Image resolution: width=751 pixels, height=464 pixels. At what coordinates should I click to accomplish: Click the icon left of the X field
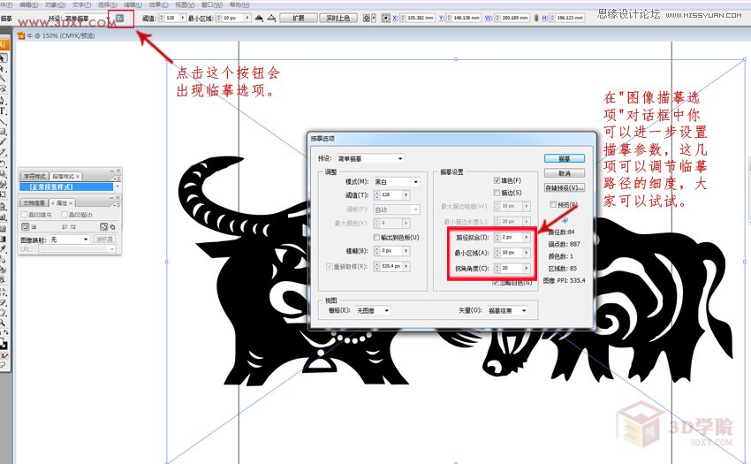pos(385,18)
